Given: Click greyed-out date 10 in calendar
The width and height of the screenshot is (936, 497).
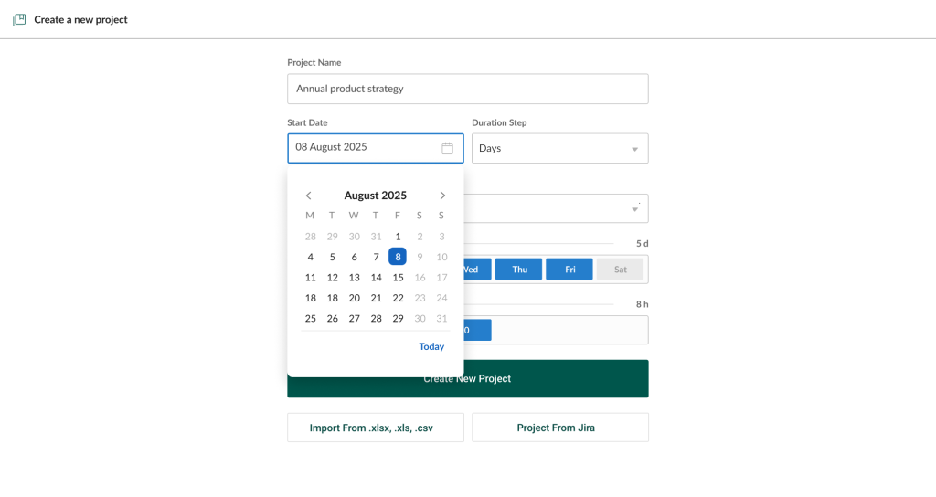Looking at the screenshot, I should click(x=441, y=257).
